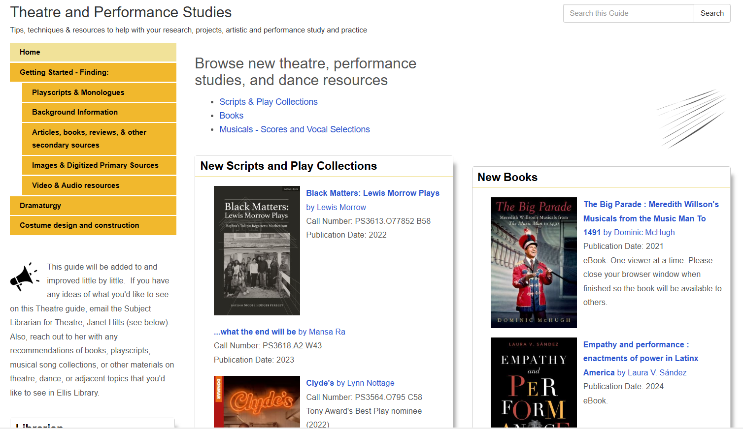
Task: Open Clyde's play cover image
Action: click(257, 401)
